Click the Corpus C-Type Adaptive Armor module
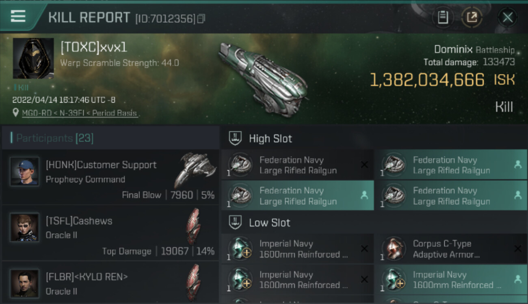Image resolution: width=528 pixels, height=304 pixels. (450, 249)
